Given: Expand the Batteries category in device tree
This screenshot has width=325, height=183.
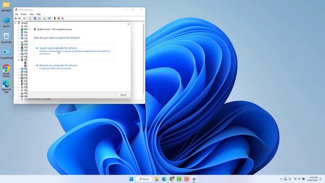Looking at the screenshot, I should pyautogui.click(x=19, y=29).
